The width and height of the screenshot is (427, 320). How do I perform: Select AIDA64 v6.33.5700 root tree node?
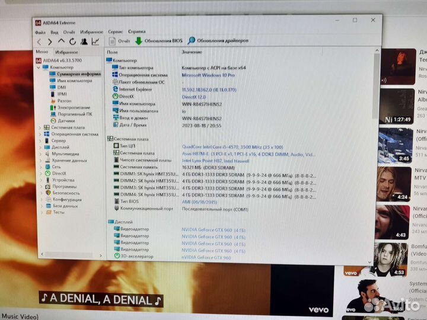pyautogui.click(x=59, y=60)
